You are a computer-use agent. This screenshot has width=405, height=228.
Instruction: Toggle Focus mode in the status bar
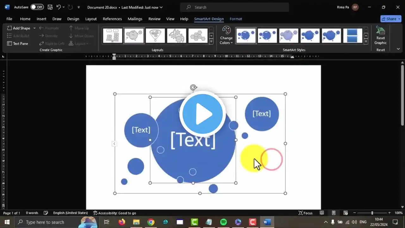(306, 213)
